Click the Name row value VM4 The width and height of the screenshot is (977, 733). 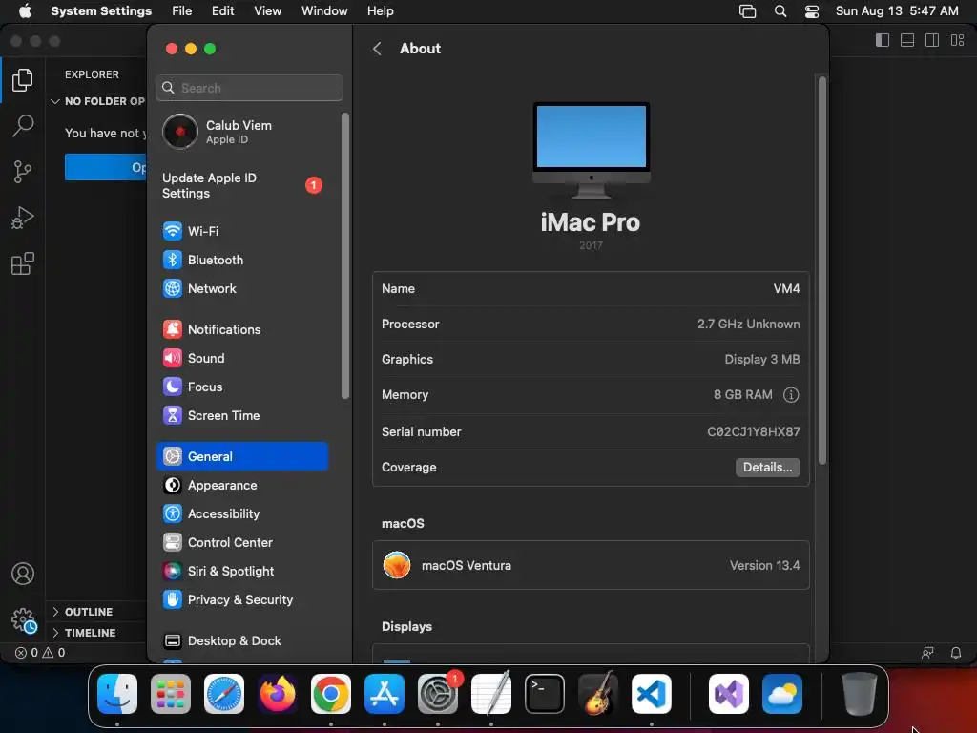pos(786,288)
